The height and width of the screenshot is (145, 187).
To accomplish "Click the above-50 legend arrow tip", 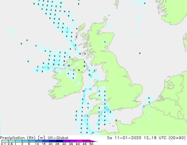I will click(x=93, y=141).
